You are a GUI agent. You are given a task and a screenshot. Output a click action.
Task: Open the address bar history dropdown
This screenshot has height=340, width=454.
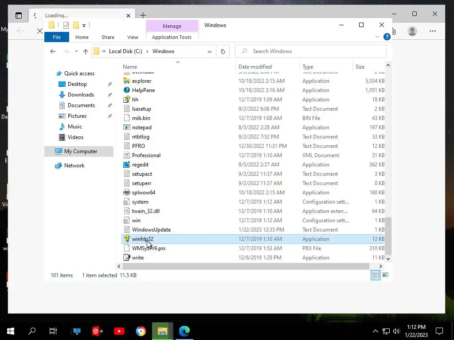point(210,51)
